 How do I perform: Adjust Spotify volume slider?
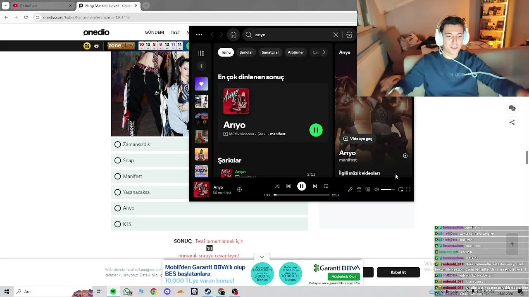click(x=388, y=190)
